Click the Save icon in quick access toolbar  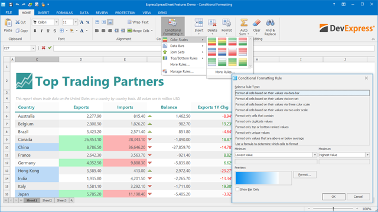(11, 5)
